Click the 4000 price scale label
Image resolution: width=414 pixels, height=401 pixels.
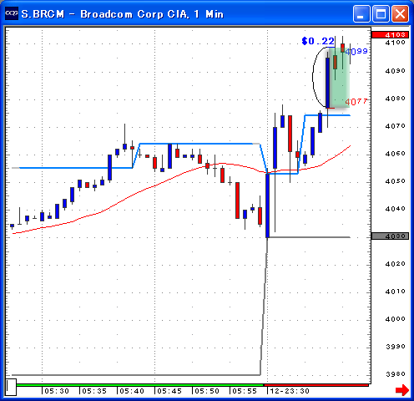[x=395, y=319]
